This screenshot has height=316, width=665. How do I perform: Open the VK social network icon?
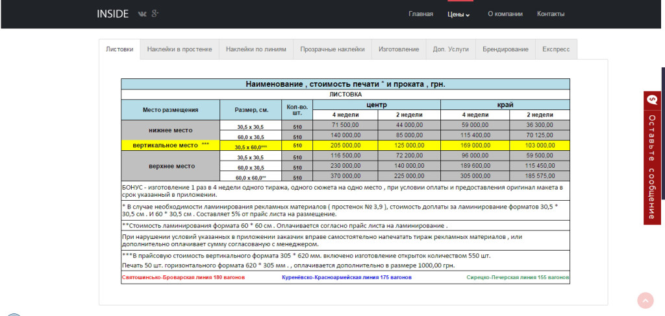click(x=142, y=14)
